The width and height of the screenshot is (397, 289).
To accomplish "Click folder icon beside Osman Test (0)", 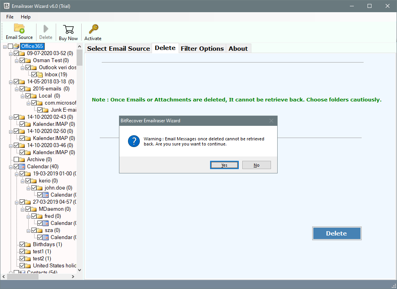I will [28, 60].
